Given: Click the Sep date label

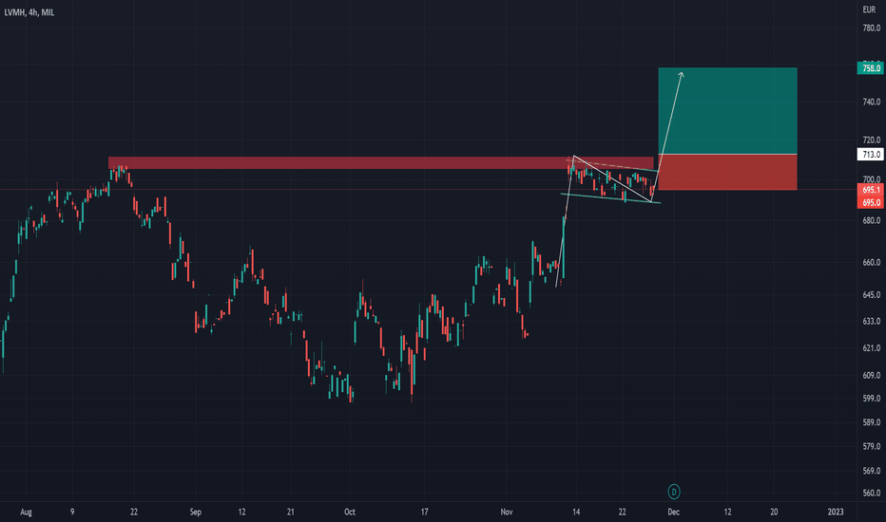Looking at the screenshot, I should point(195,513).
